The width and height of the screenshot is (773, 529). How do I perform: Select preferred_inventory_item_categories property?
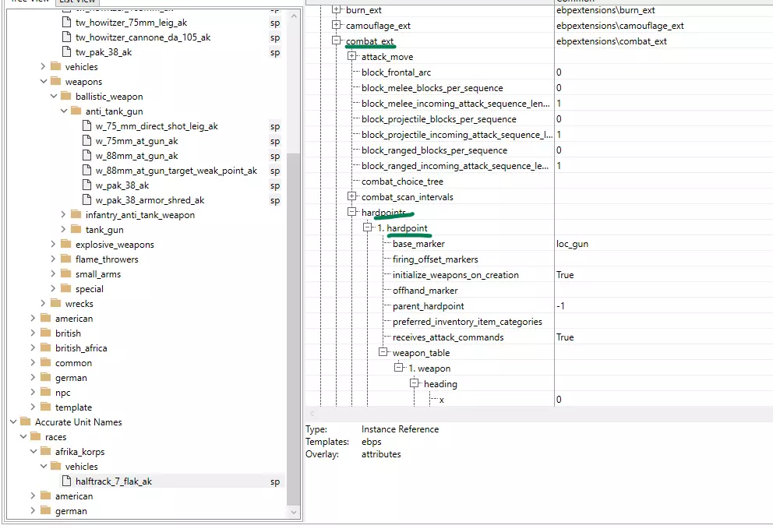tap(468, 322)
